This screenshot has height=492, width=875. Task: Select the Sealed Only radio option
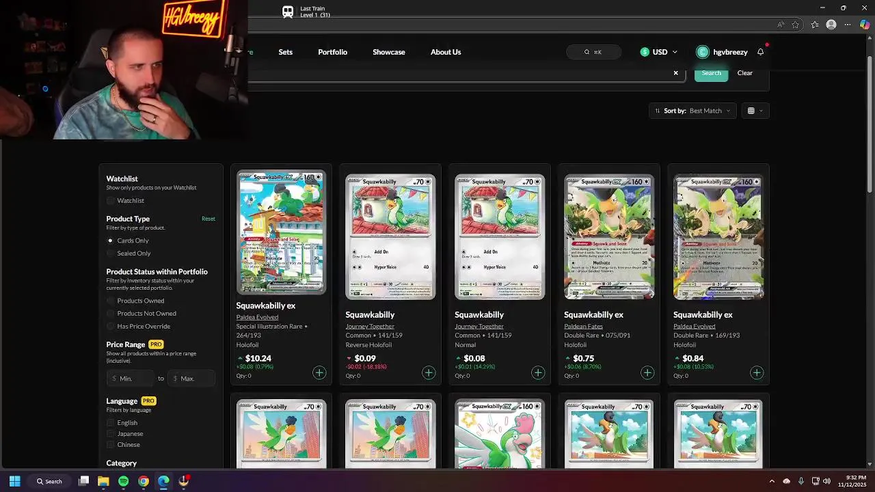[x=110, y=254]
